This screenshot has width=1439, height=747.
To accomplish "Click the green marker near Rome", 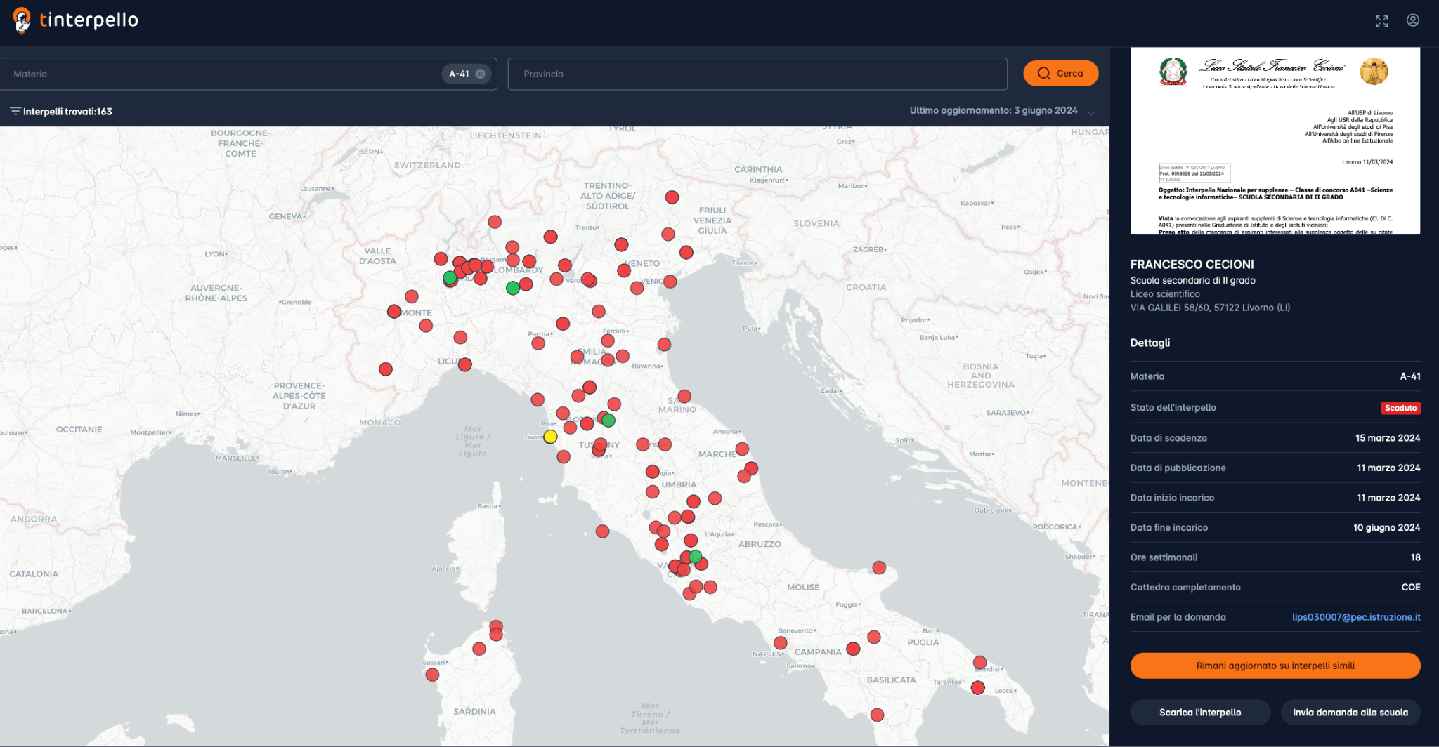I will pyautogui.click(x=695, y=556).
